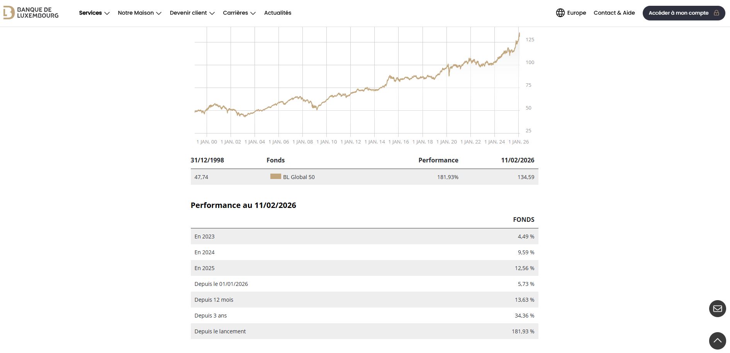The height and width of the screenshot is (353, 730).
Task: Click the globe icon next to Europe
Action: [x=560, y=13]
